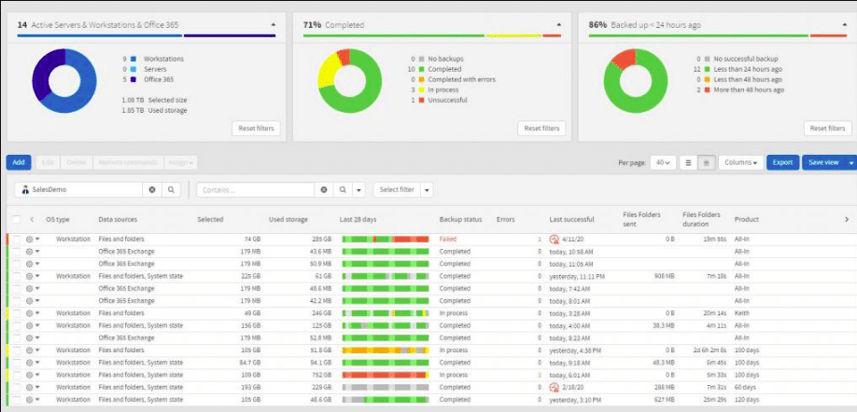This screenshot has width=857, height=412.
Task: Tick checkbox for row using 43.6 MB
Action: [x=17, y=252]
